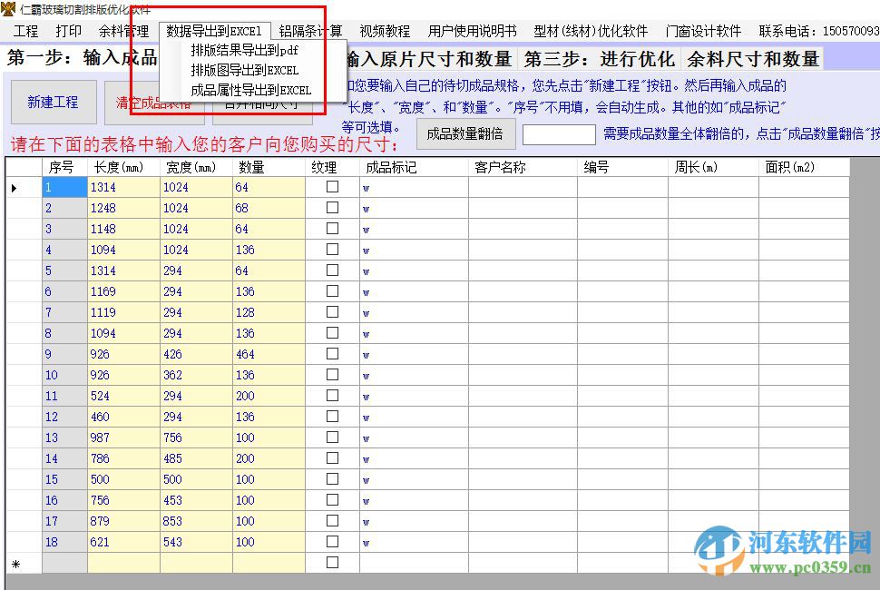This screenshot has height=590, width=880.
Task: Open the 工程 menu
Action: [24, 30]
